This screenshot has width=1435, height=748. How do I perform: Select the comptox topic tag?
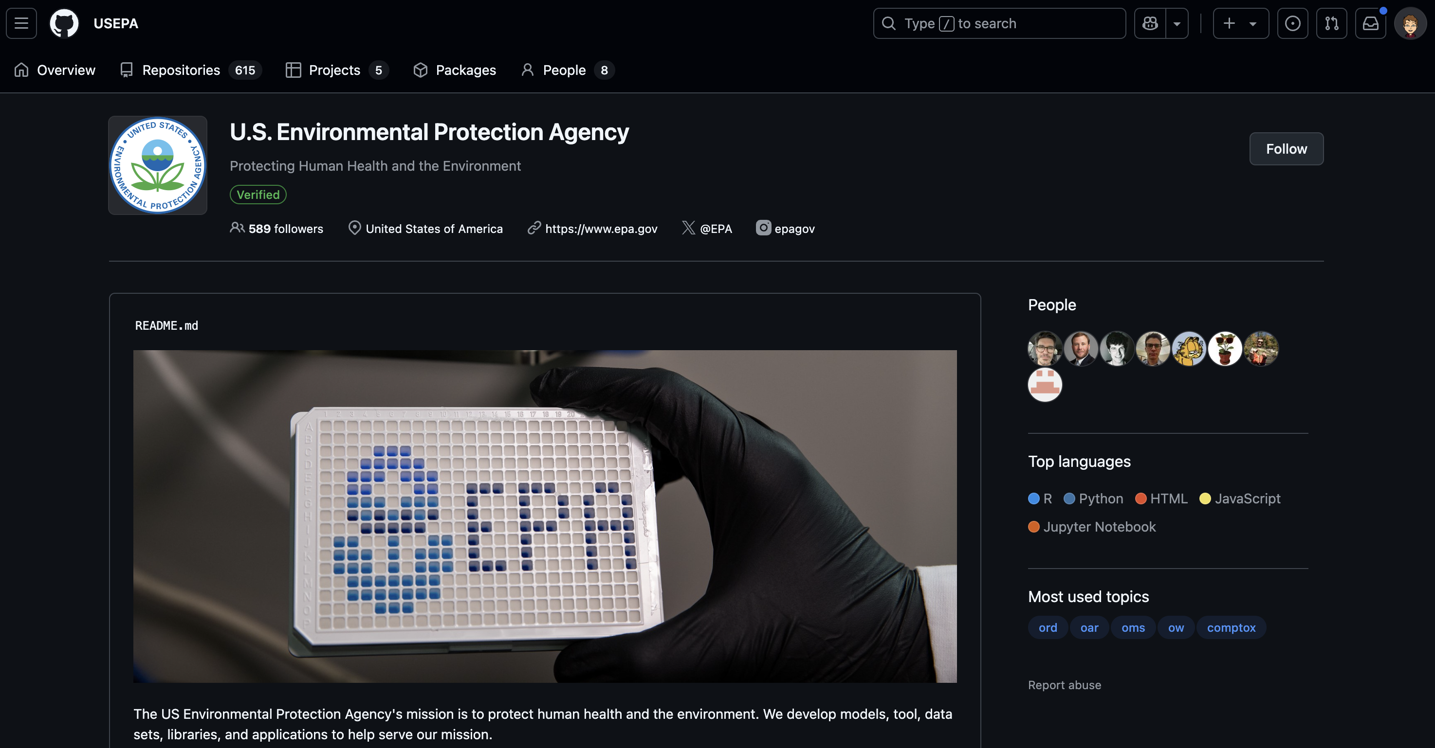click(x=1231, y=627)
